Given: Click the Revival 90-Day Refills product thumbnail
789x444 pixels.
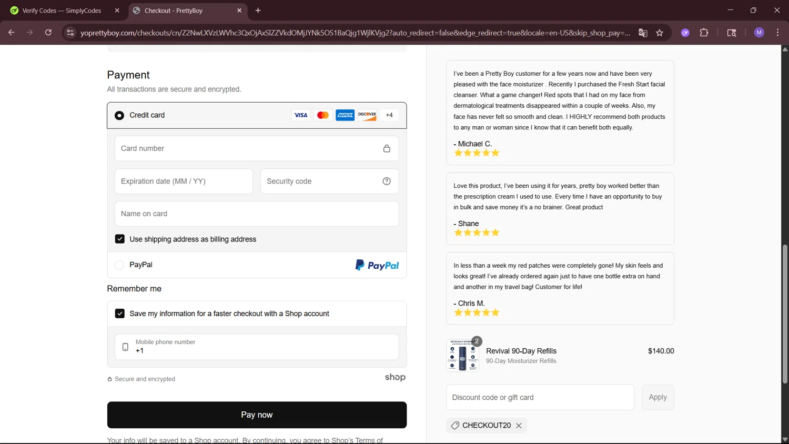Looking at the screenshot, I should 463,356.
